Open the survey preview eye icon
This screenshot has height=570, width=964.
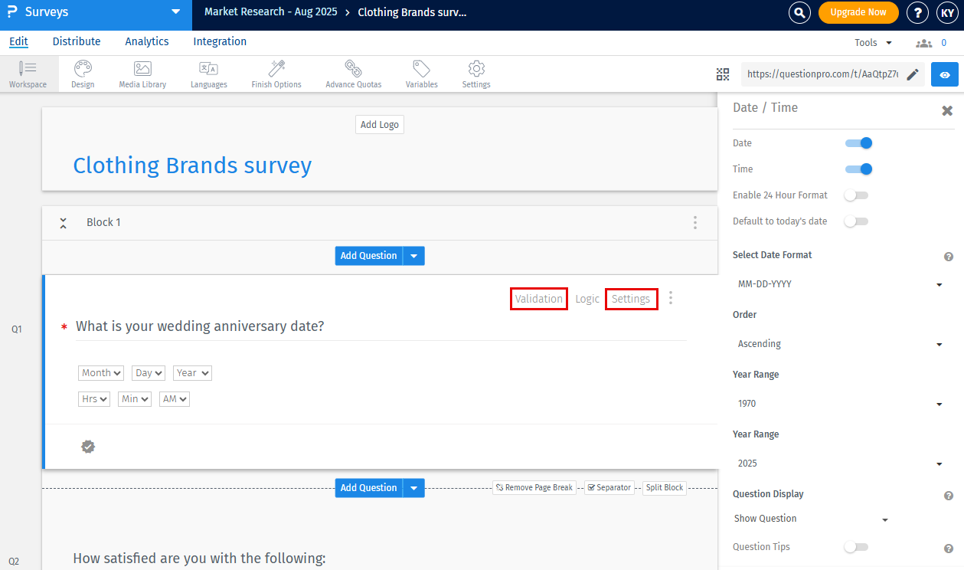(944, 74)
